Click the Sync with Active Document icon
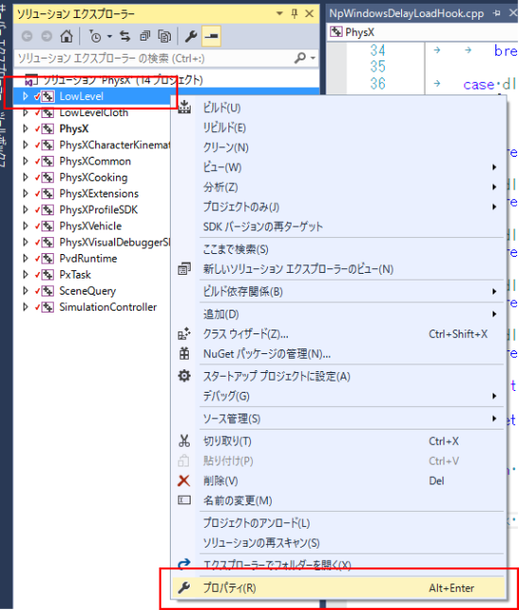519x610 pixels. (125, 36)
